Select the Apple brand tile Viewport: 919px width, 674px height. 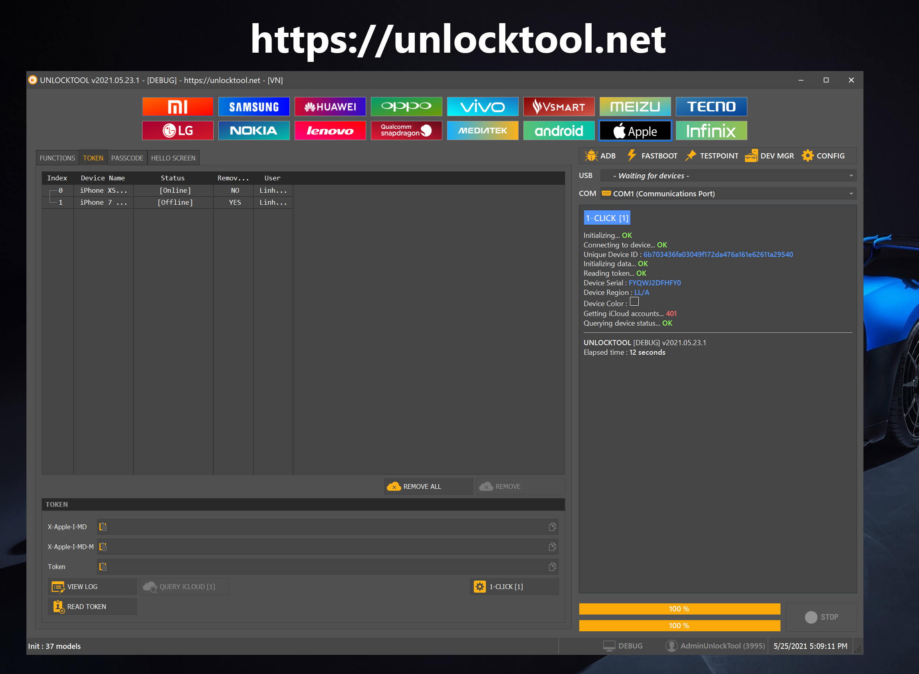coord(635,130)
